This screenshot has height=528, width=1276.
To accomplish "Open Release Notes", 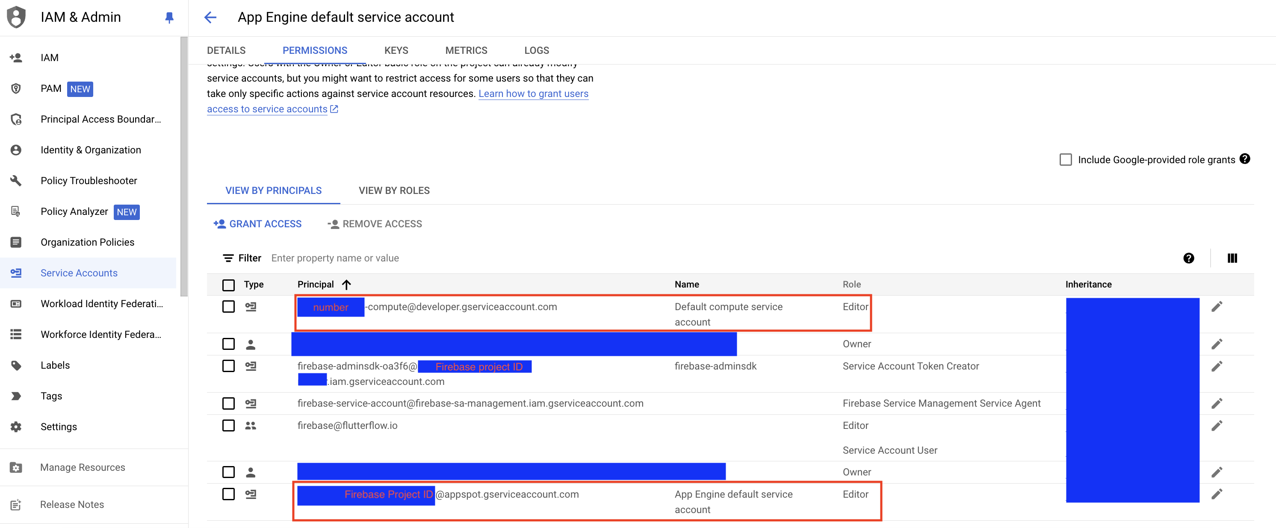I will coord(88,504).
